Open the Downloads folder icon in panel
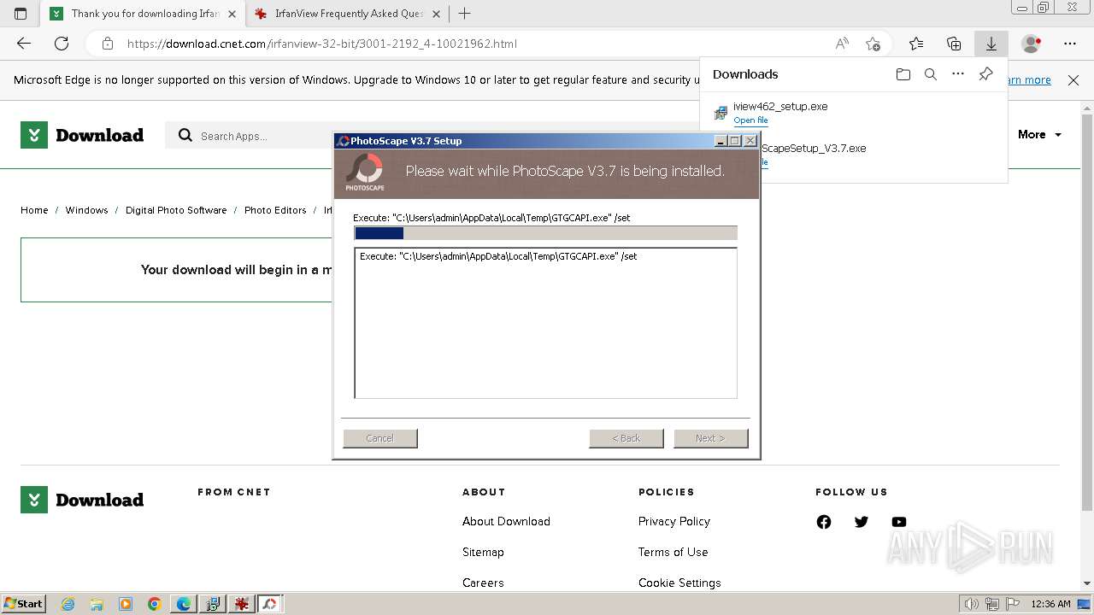 903,74
